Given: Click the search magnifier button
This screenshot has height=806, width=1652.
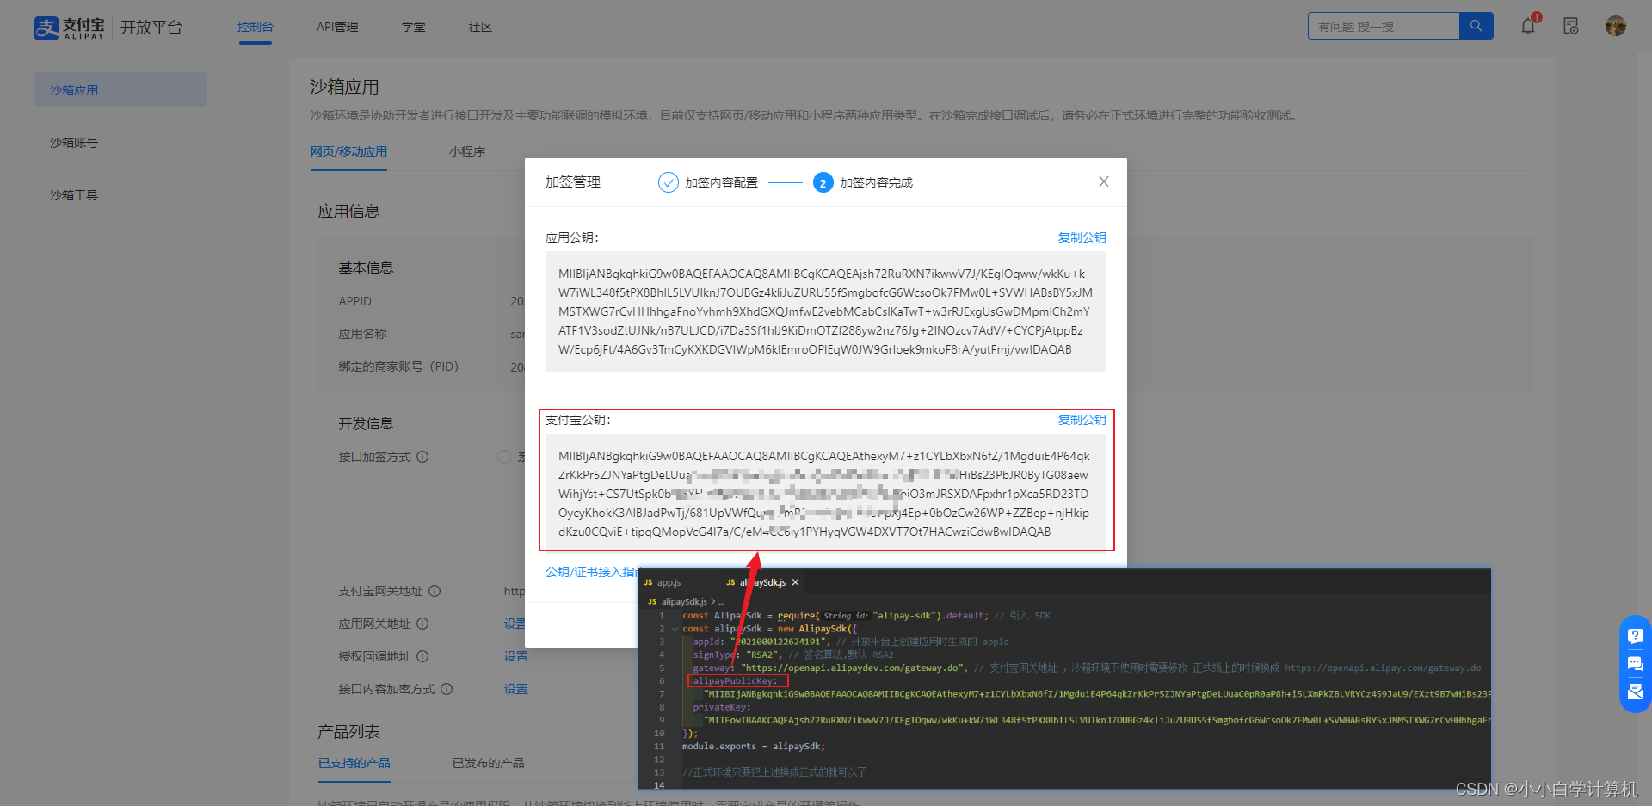Looking at the screenshot, I should click(x=1476, y=26).
